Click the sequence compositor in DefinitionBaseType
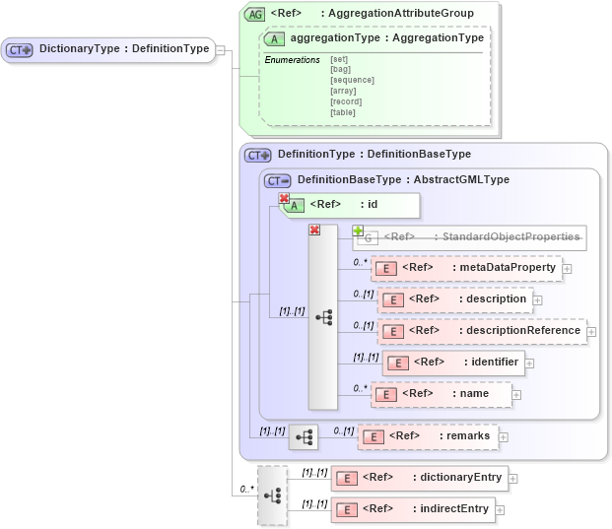This screenshot has height=529, width=612. 323,317
